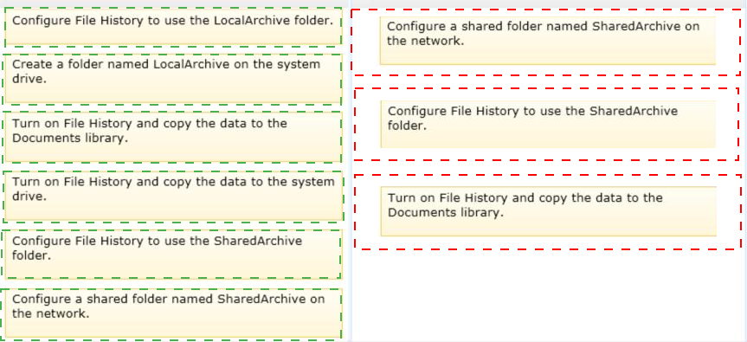Click Documents library action in right answer area

tap(548, 211)
